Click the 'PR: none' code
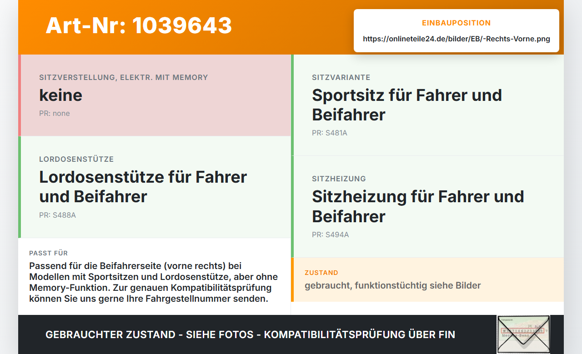 pyautogui.click(x=55, y=113)
